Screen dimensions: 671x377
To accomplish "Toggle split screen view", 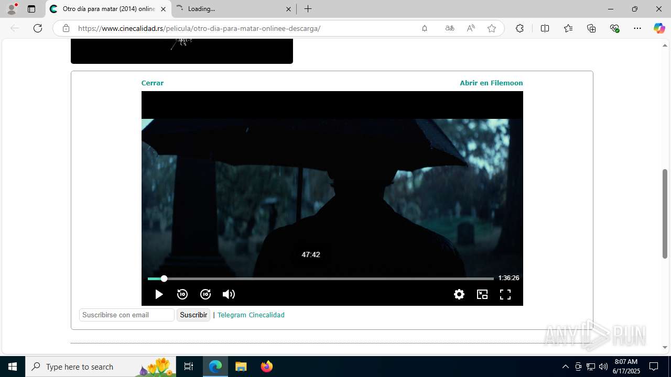I will (x=545, y=28).
